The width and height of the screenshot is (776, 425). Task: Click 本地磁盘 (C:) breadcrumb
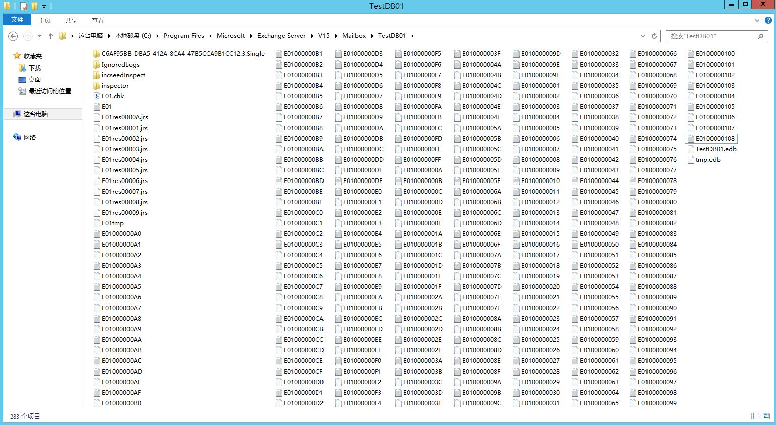[133, 36]
